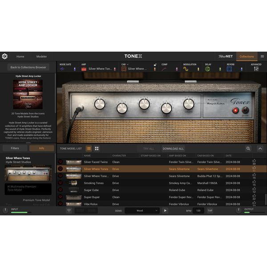Go to the Modeler tab

tap(41, 57)
